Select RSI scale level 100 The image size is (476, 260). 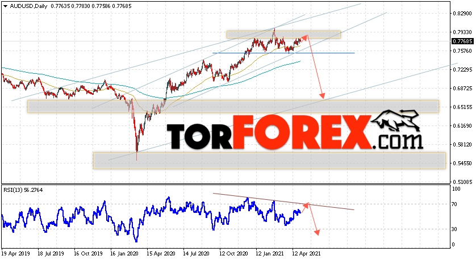coord(456,189)
